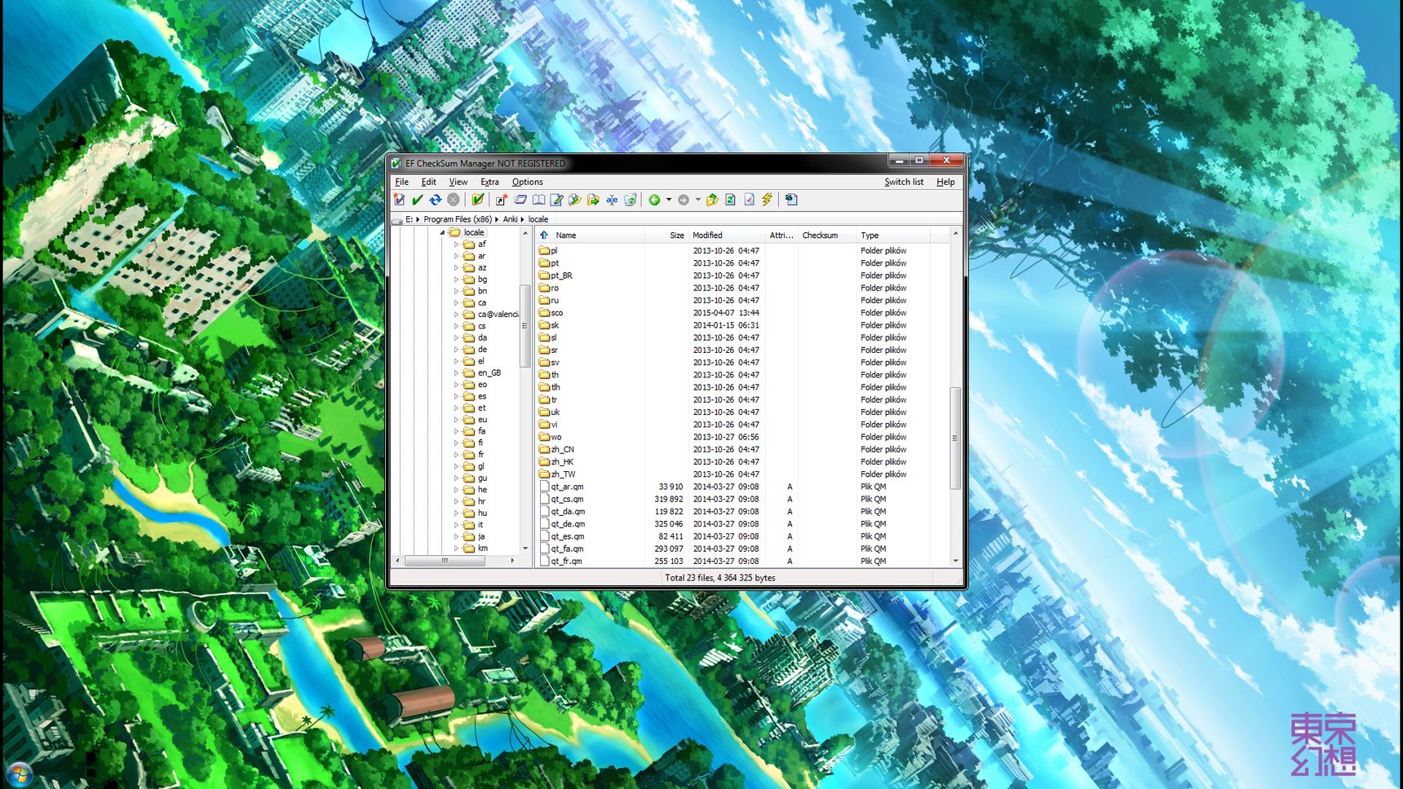Open Windows Start button

pos(20,774)
